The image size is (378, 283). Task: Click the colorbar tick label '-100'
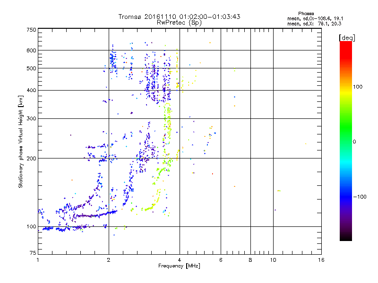[x=360, y=197]
